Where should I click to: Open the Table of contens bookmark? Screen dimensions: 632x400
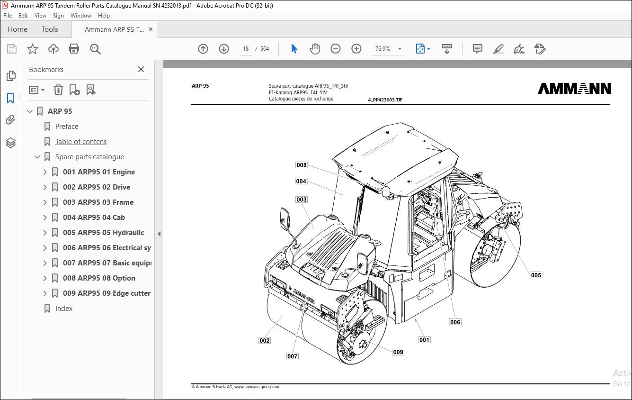(81, 142)
